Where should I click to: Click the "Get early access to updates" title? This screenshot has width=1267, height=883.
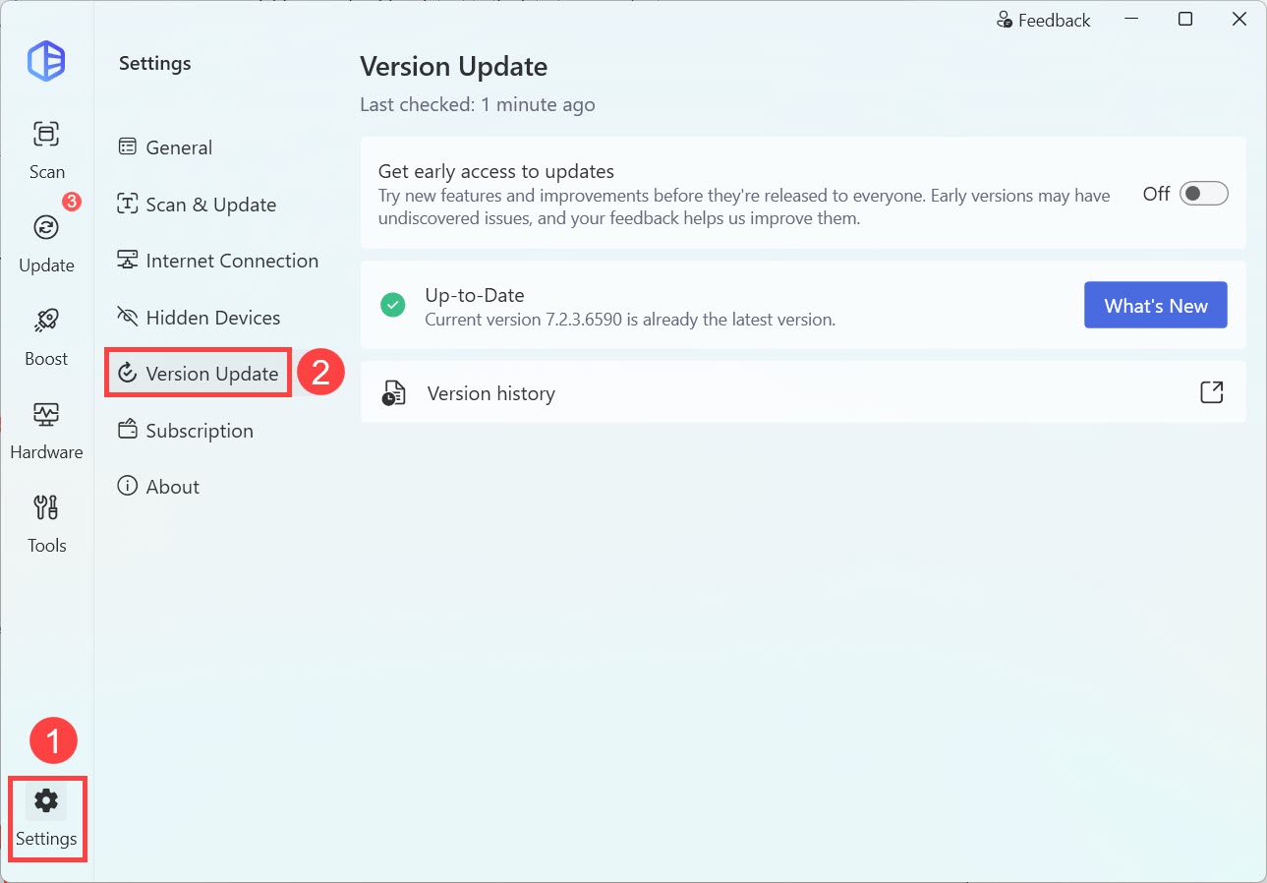(496, 172)
